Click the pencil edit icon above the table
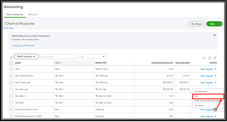 click(204, 58)
